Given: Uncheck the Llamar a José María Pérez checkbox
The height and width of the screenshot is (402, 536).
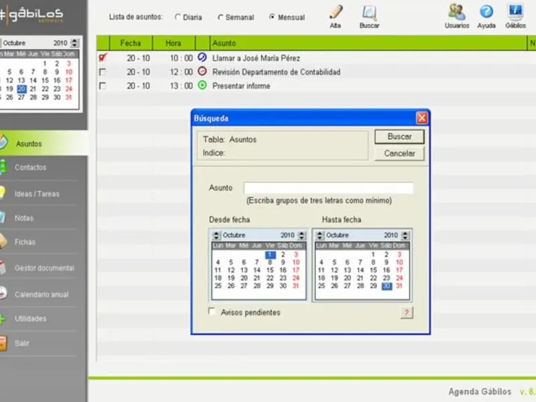Looking at the screenshot, I should click(103, 58).
